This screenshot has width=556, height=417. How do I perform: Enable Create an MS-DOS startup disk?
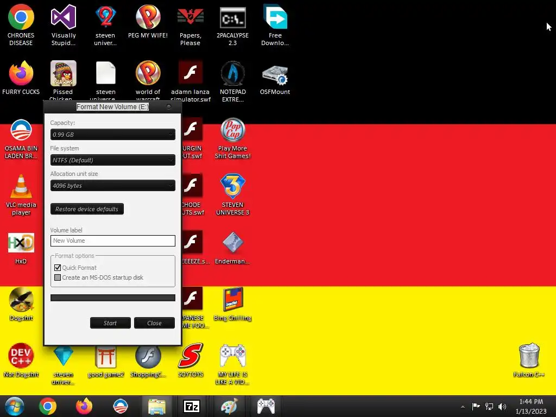click(x=58, y=277)
